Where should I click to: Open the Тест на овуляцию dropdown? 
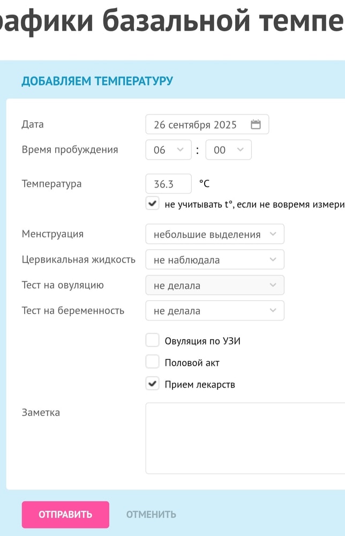[214, 285]
